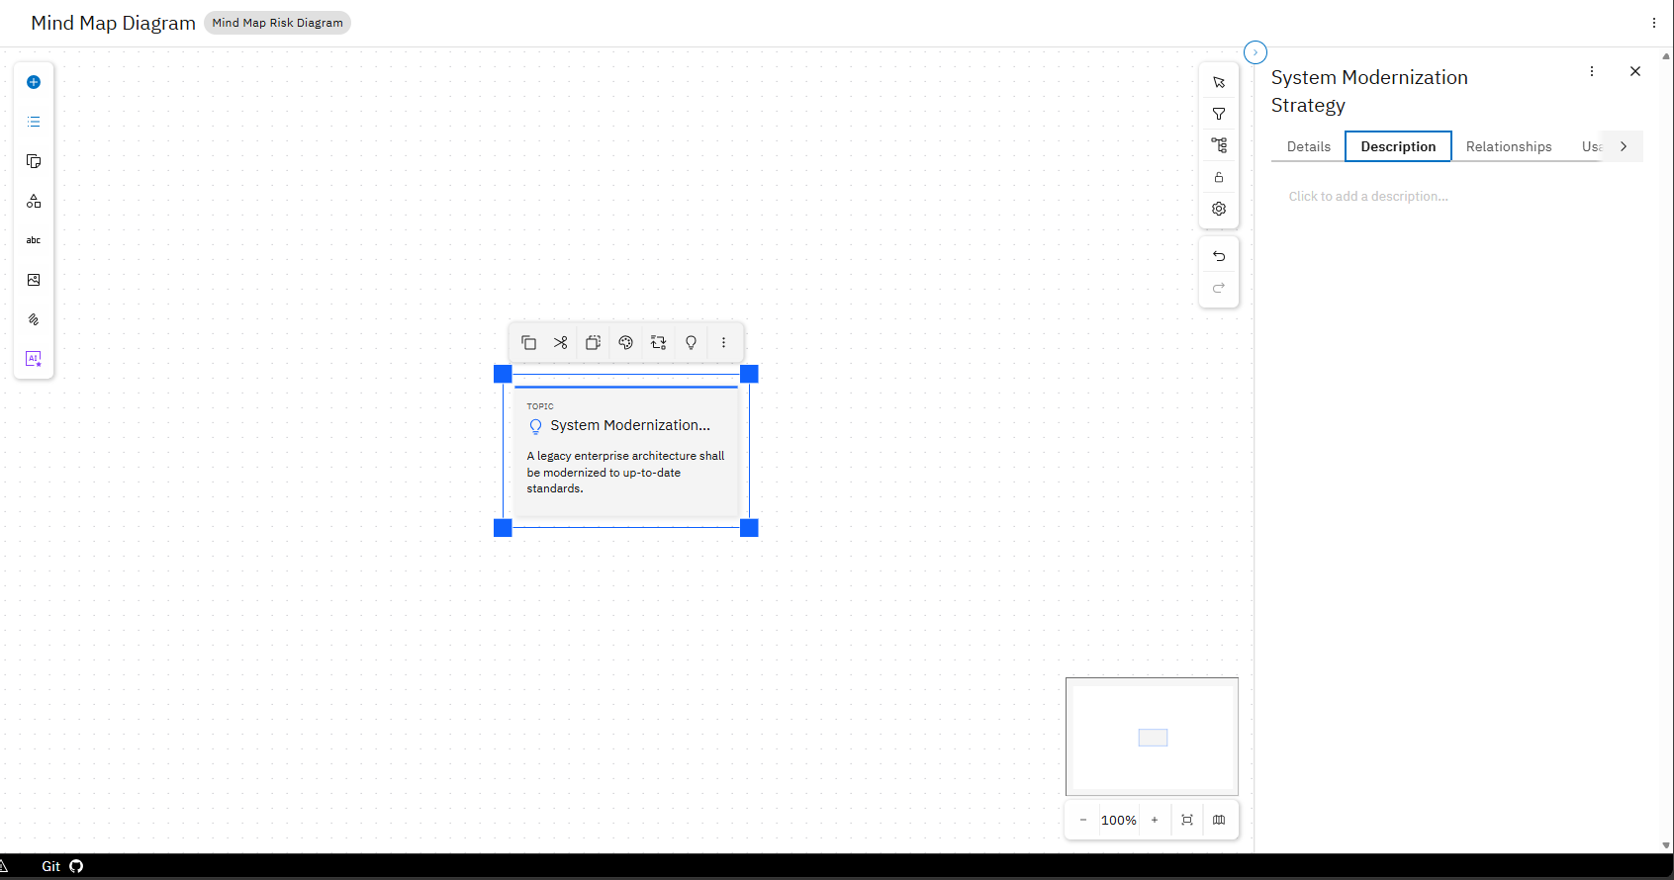Click the duplicate element icon
Viewport: 1674px width, 880px height.
click(x=594, y=342)
